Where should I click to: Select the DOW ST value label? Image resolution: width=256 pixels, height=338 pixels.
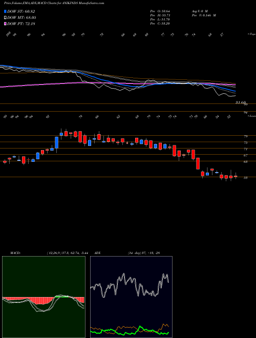pyautogui.click(x=21, y=11)
